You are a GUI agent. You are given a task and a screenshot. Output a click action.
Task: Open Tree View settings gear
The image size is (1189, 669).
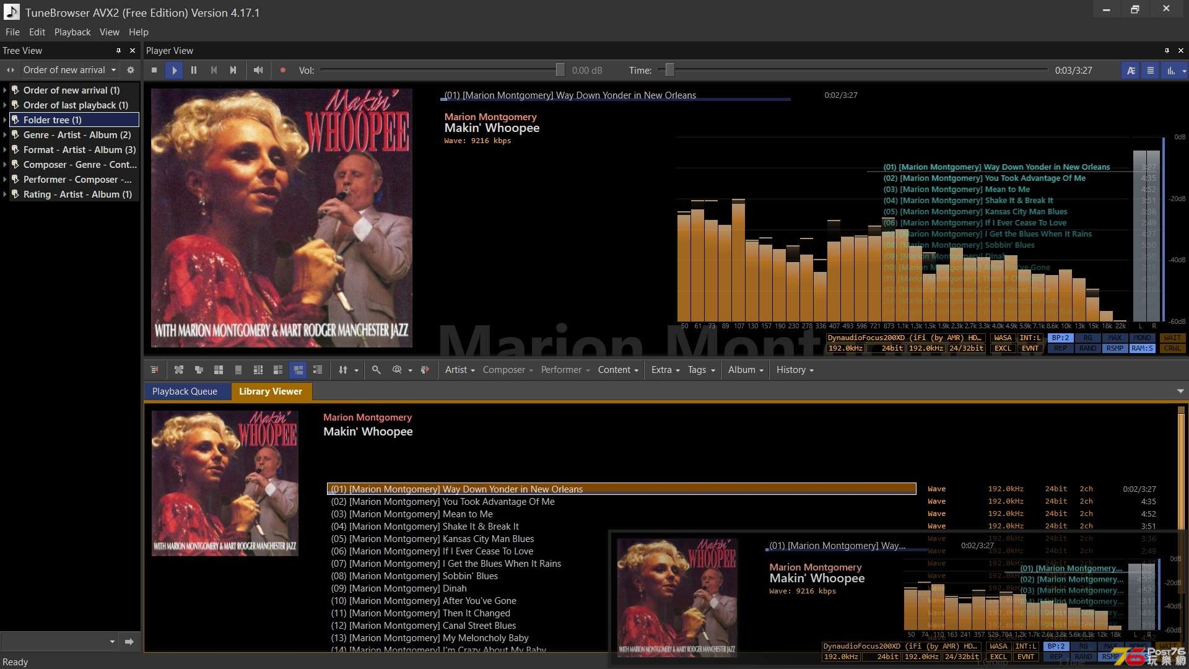pos(131,70)
